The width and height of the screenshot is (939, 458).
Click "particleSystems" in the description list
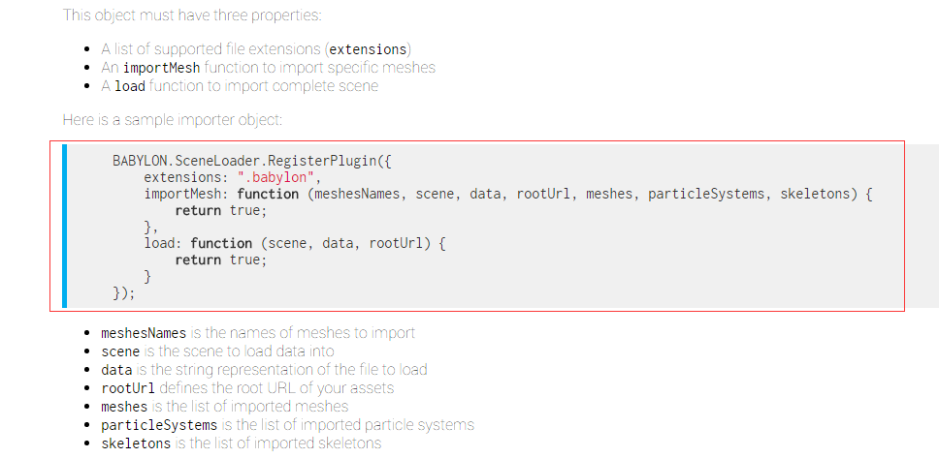tap(159, 425)
